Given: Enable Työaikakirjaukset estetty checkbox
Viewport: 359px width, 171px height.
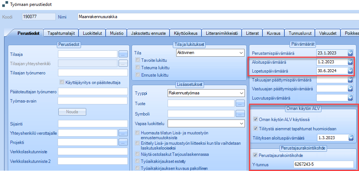Looking at the screenshot, I should pyautogui.click(x=138, y=161).
